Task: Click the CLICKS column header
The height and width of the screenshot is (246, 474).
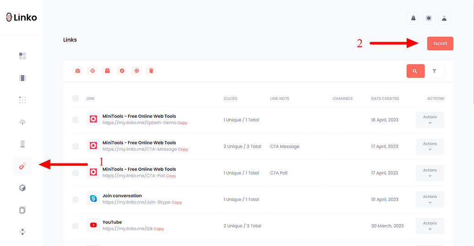Action: coord(230,98)
